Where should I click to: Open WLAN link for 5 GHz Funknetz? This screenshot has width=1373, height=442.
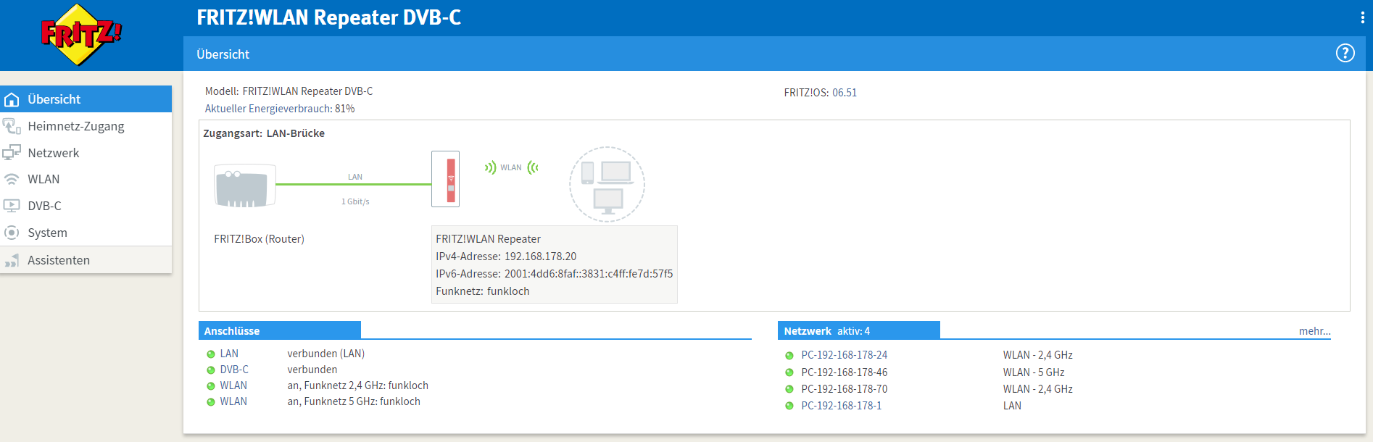(x=233, y=401)
